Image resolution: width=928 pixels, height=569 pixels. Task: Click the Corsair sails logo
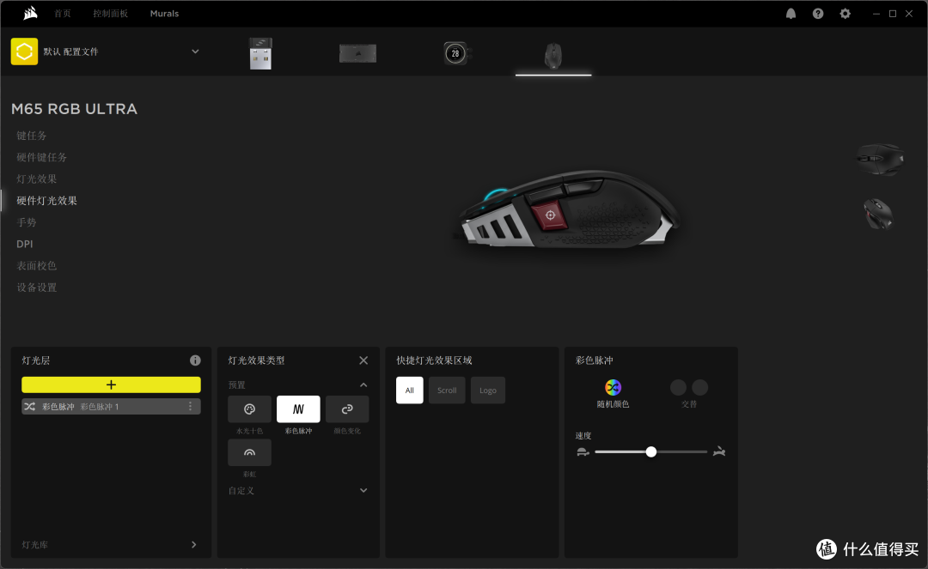pos(29,13)
